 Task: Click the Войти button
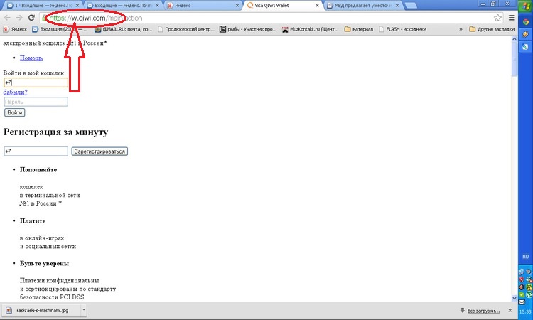15,112
